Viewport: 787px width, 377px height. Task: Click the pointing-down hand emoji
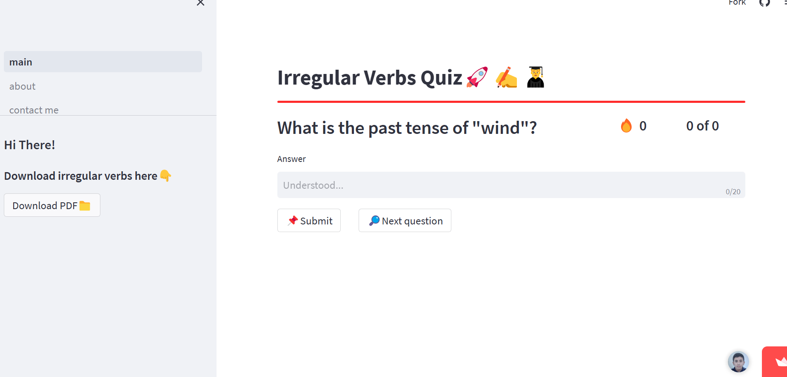point(165,176)
